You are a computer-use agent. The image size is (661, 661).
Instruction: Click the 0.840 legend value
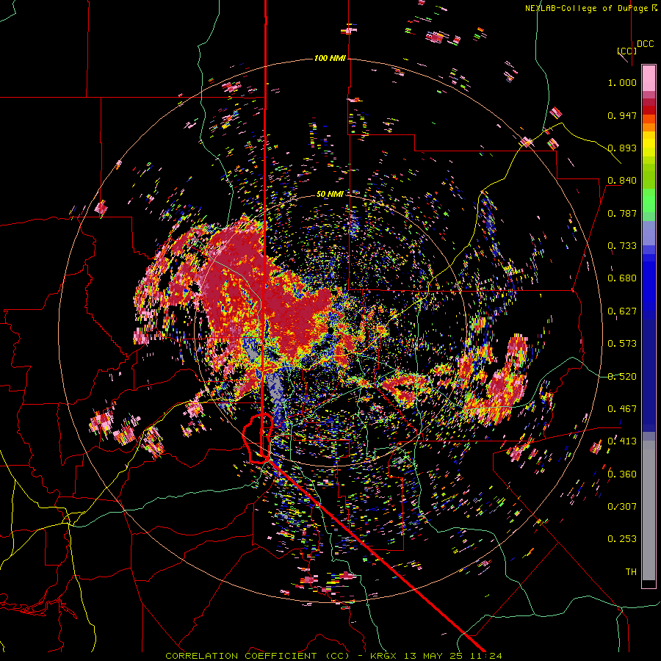(x=622, y=181)
